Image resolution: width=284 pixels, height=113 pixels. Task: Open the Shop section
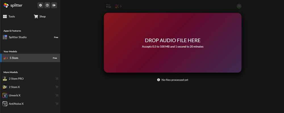(x=40, y=16)
